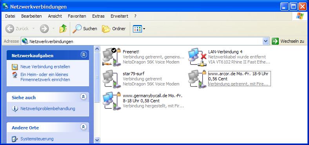Click the Neue Verbindung erstellen icon
The width and height of the screenshot is (309, 145).
pos(15,67)
